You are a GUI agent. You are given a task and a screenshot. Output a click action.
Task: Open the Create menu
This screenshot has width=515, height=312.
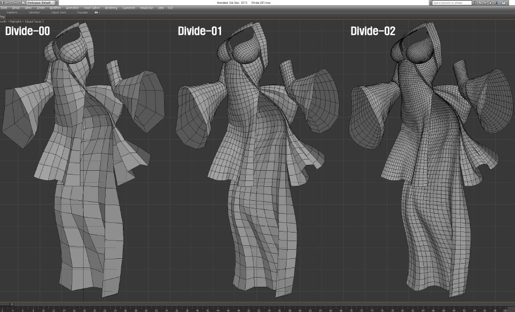tap(41, 8)
